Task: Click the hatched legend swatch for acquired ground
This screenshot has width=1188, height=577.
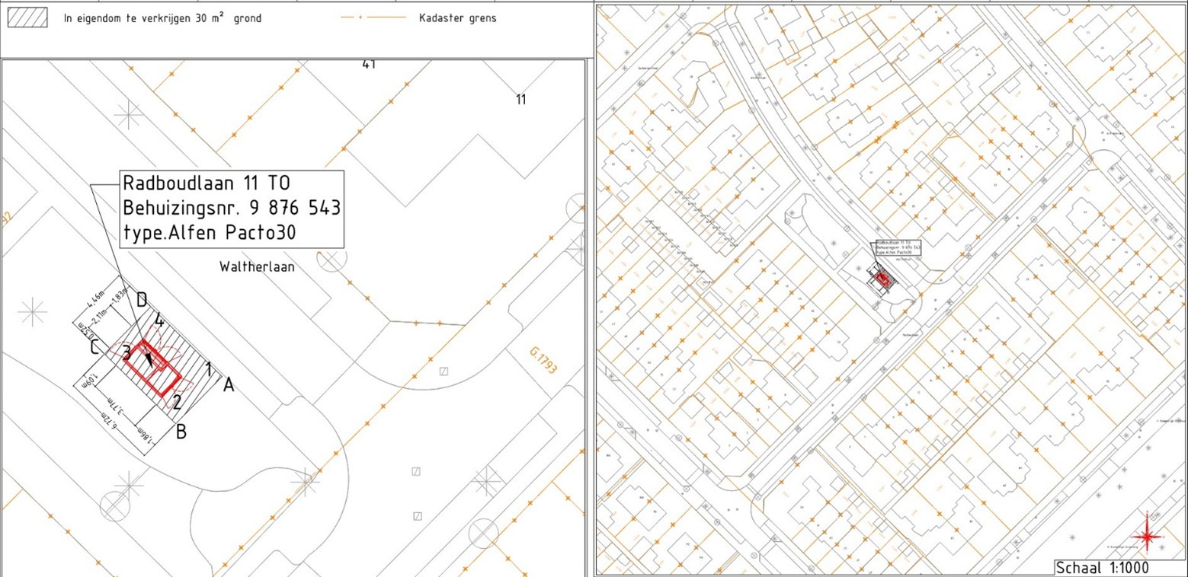Action: (x=27, y=18)
